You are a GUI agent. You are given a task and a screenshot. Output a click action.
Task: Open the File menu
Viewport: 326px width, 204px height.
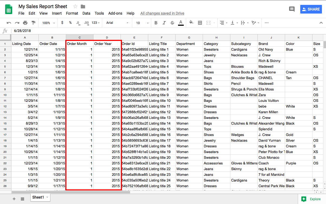(x=21, y=13)
